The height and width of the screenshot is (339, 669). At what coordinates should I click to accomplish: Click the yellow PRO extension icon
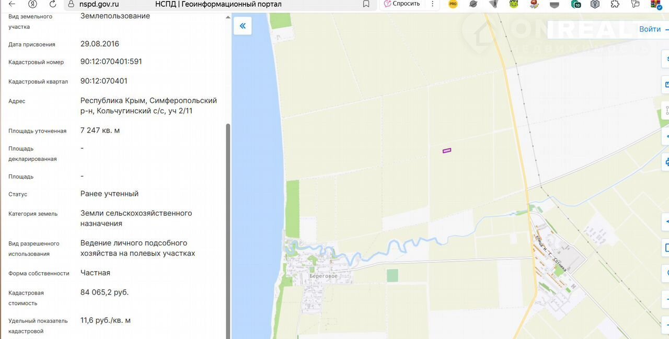pos(453,4)
